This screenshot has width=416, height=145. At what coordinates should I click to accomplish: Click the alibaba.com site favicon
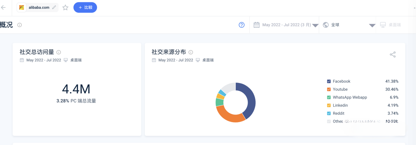point(22,7)
